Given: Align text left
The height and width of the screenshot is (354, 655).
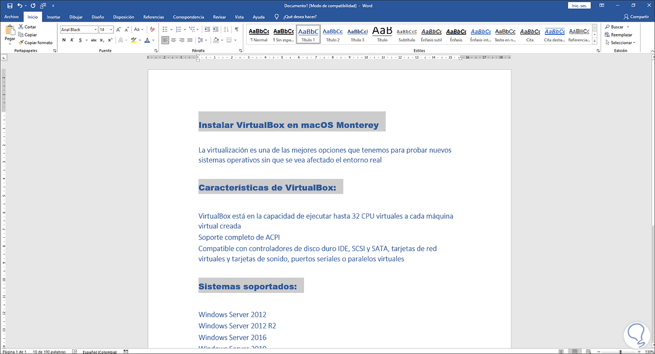Looking at the screenshot, I should 166,40.
